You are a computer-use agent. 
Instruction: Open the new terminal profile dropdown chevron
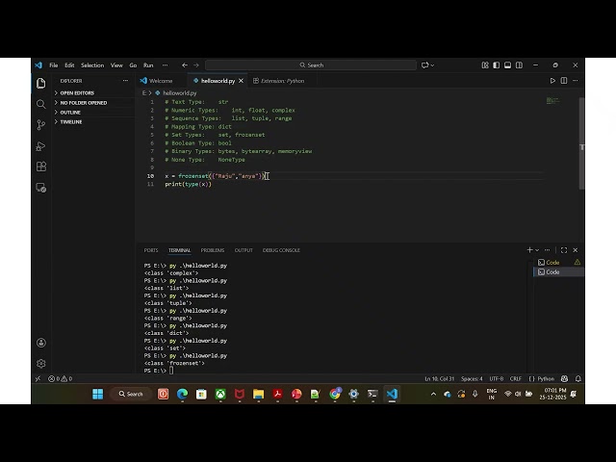(x=537, y=250)
